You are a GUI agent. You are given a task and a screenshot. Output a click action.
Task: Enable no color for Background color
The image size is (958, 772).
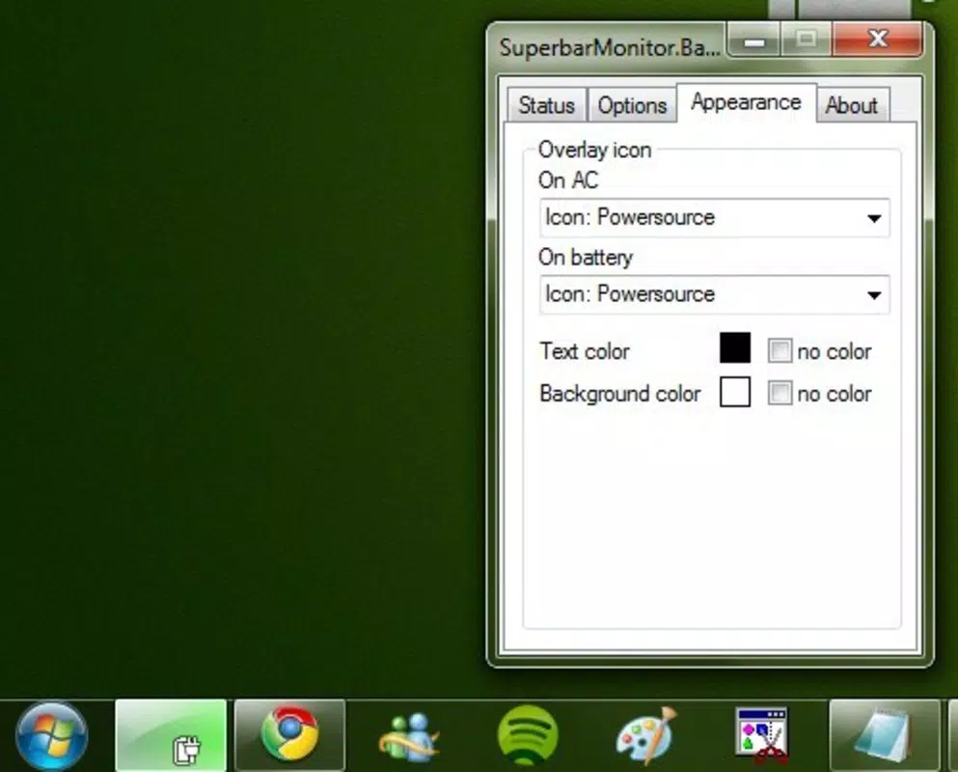tap(780, 393)
